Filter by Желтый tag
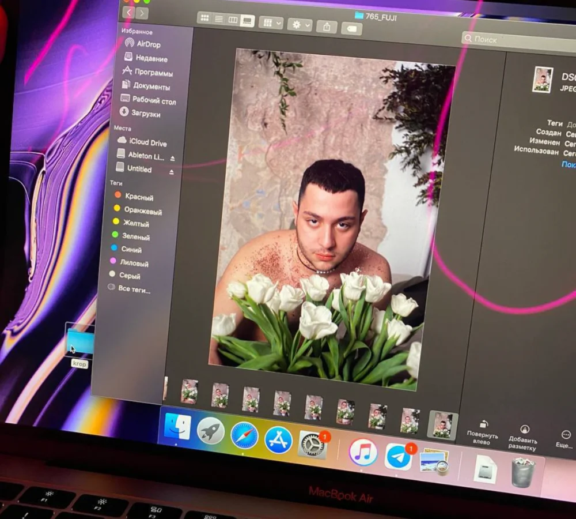 coord(131,223)
